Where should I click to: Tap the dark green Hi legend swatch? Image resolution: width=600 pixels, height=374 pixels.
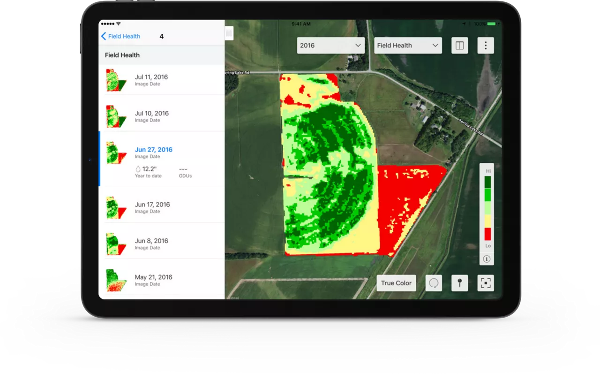[x=487, y=182]
